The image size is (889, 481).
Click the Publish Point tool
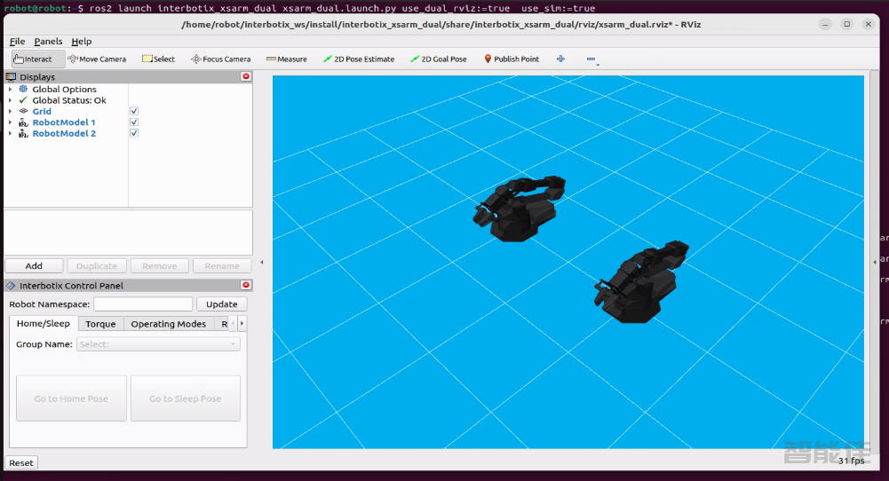(x=512, y=59)
